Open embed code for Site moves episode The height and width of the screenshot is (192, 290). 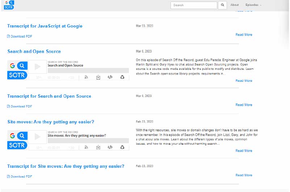click(110, 147)
